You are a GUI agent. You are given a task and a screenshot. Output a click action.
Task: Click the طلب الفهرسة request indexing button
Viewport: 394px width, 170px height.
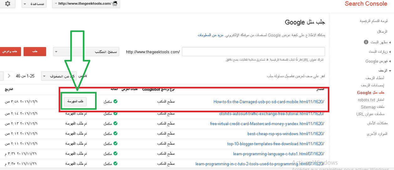(x=75, y=102)
